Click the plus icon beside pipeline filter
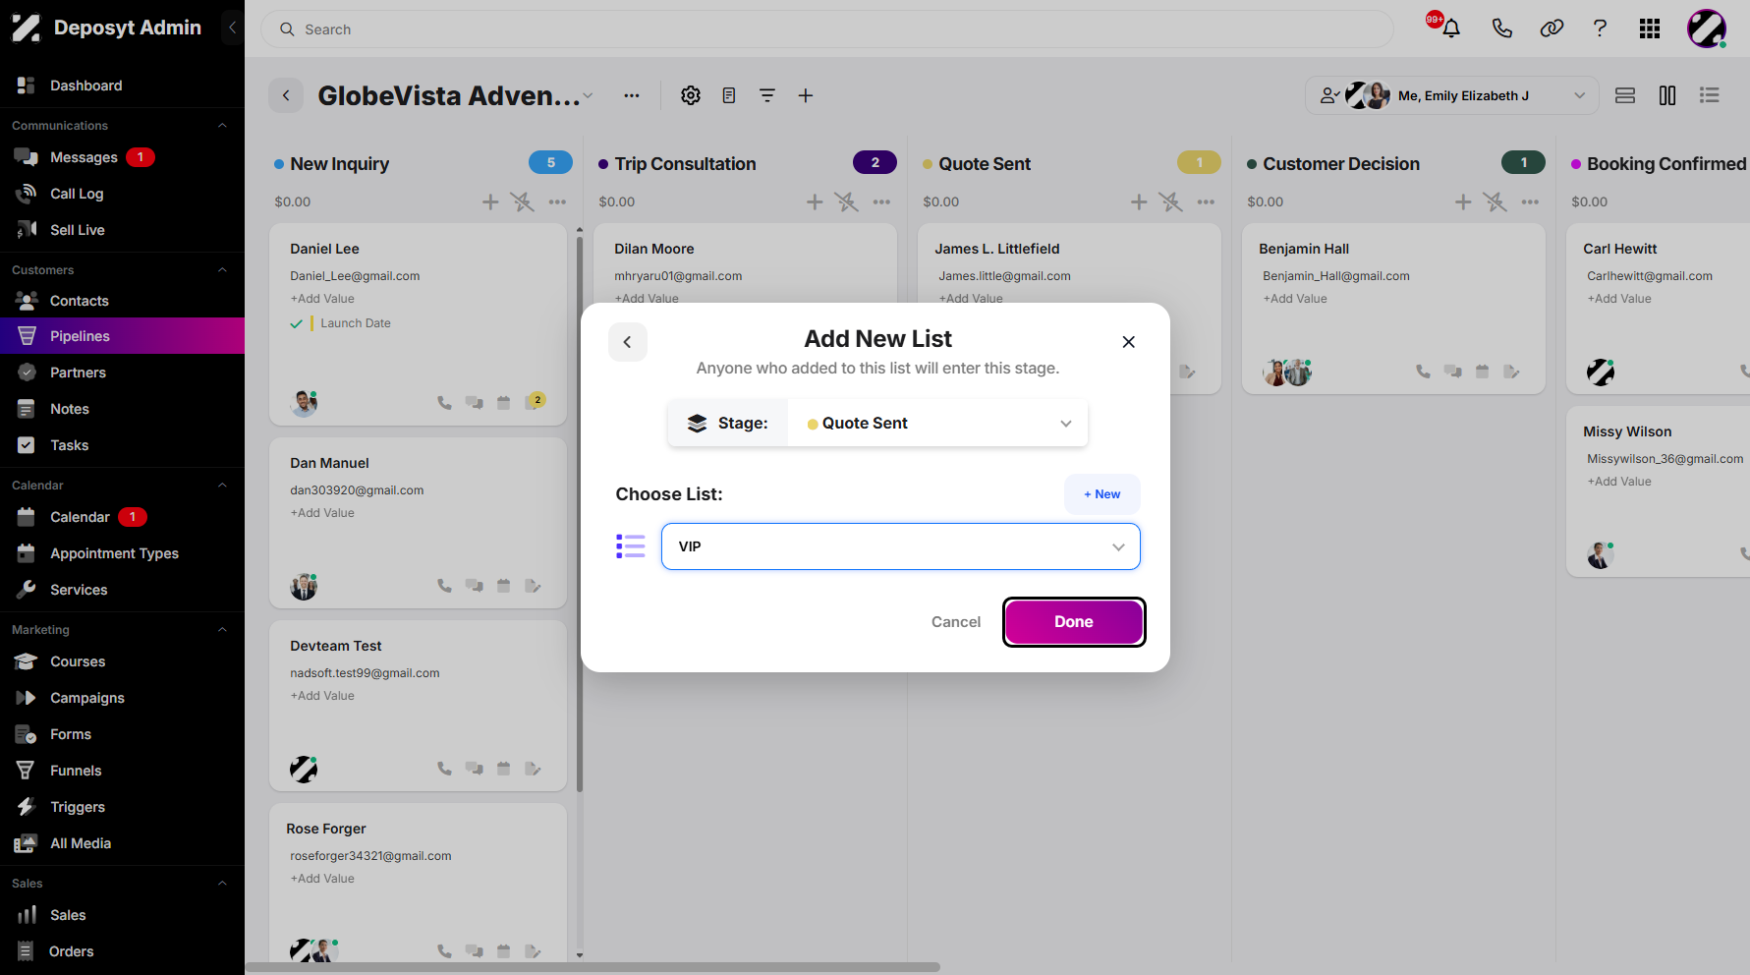Screen dimensions: 1750x975 coord(806,95)
